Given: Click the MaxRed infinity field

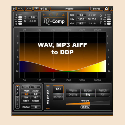Looking at the screenshot, I should [x=36, y=107].
